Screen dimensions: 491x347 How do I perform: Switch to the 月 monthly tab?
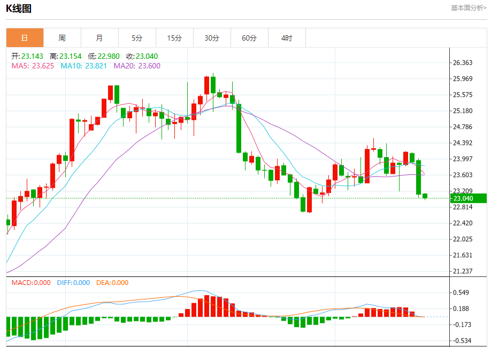[x=99, y=38]
